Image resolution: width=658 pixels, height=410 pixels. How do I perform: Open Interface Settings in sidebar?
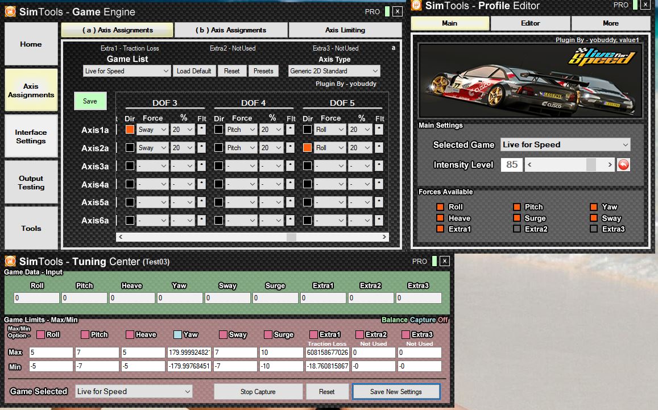point(31,136)
